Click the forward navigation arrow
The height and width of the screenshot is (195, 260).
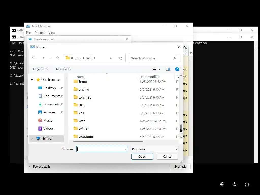tap(43, 58)
